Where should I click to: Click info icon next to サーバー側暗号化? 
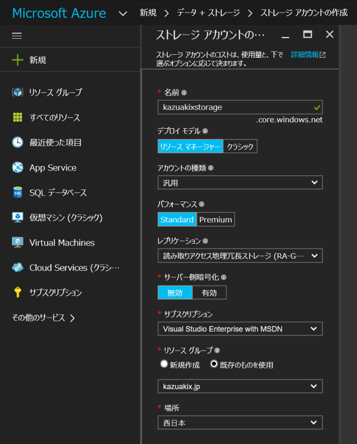tap(224, 277)
